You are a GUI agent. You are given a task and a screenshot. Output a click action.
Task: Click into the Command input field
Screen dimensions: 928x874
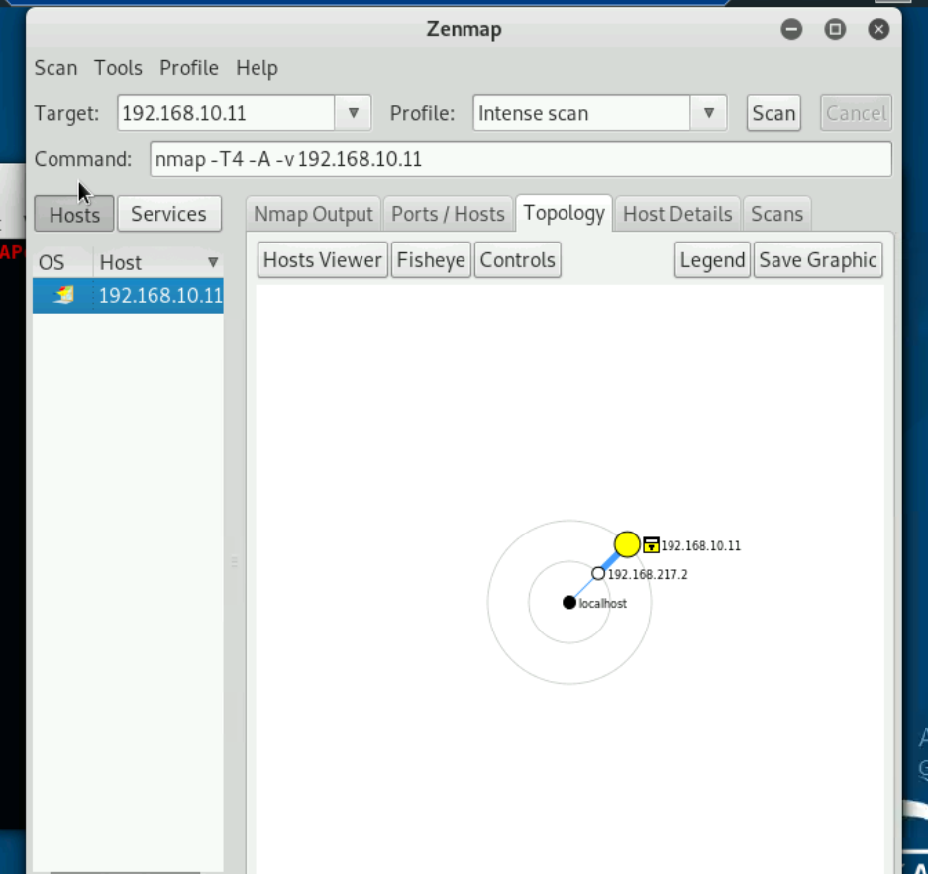tap(520, 159)
